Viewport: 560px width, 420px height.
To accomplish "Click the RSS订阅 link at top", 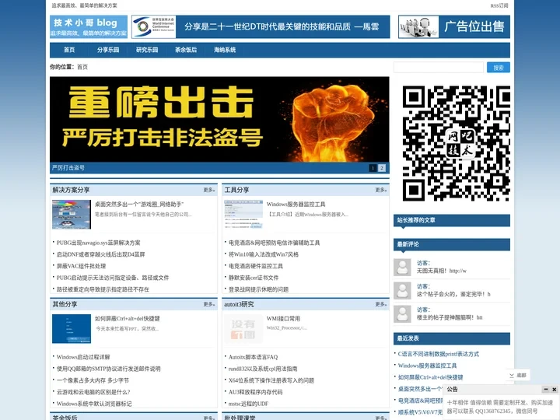I will [499, 5].
